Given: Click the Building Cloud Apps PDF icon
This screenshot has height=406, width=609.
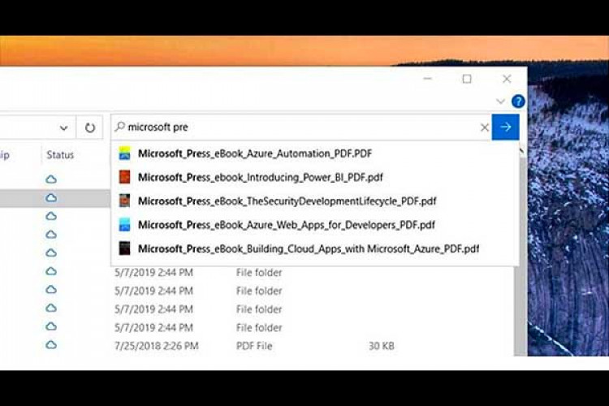Looking at the screenshot, I should pos(124,248).
